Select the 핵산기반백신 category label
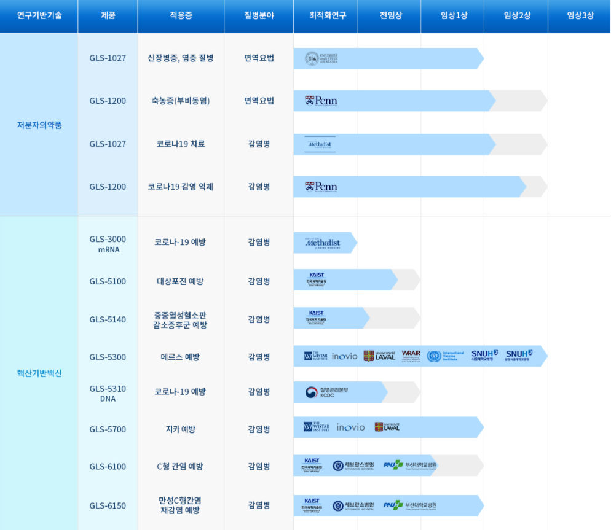 tap(39, 373)
